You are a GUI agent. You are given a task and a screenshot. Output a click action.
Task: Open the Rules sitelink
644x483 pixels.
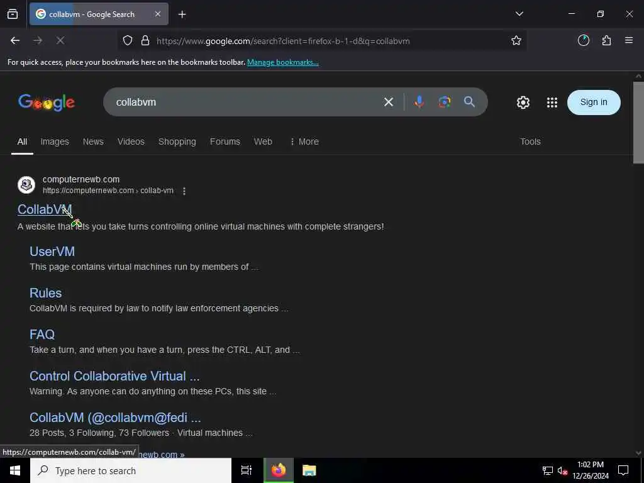[45, 293]
